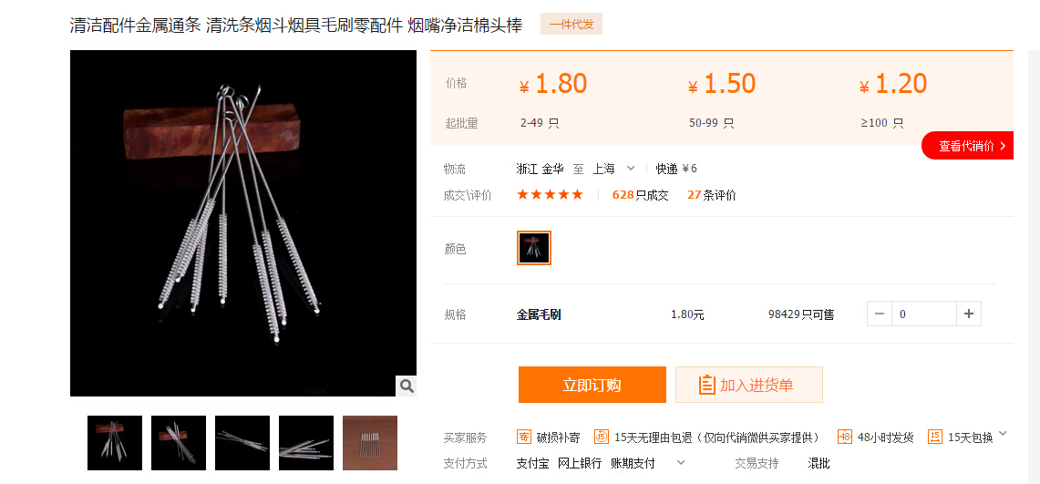Increase quantity with the plus button
The height and width of the screenshot is (484, 1040).
click(x=968, y=314)
